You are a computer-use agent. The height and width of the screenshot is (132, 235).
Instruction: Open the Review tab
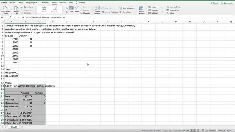coord(63,3)
